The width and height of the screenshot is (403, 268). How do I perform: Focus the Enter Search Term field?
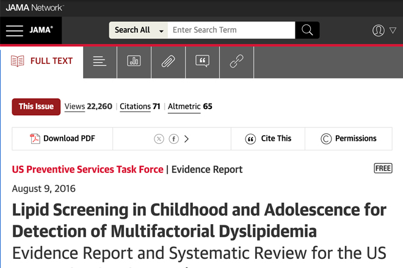point(231,30)
